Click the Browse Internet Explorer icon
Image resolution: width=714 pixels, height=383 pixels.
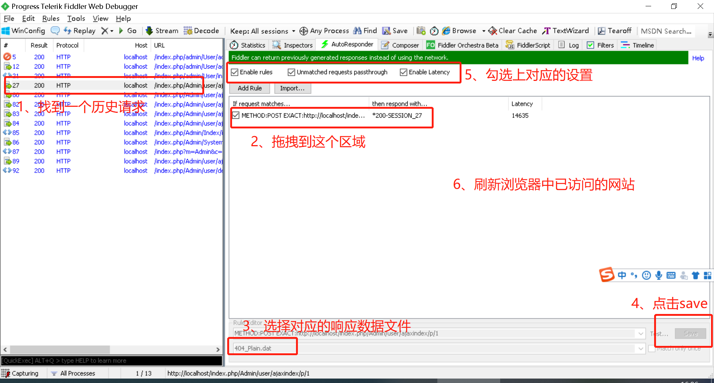pyautogui.click(x=446, y=31)
